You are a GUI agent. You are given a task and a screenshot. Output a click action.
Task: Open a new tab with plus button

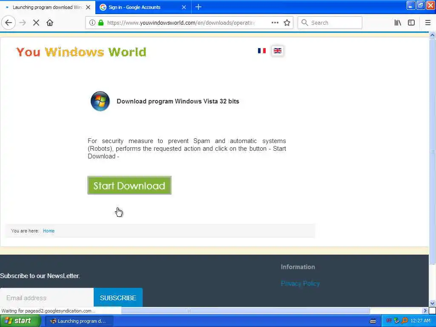point(198,7)
